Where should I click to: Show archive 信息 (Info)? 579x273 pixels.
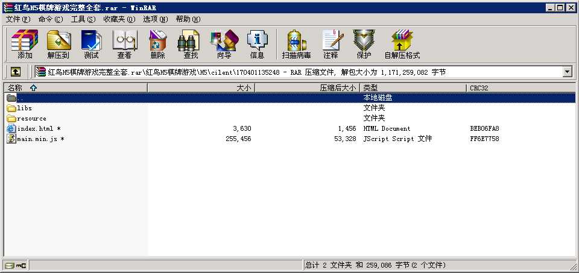(257, 45)
